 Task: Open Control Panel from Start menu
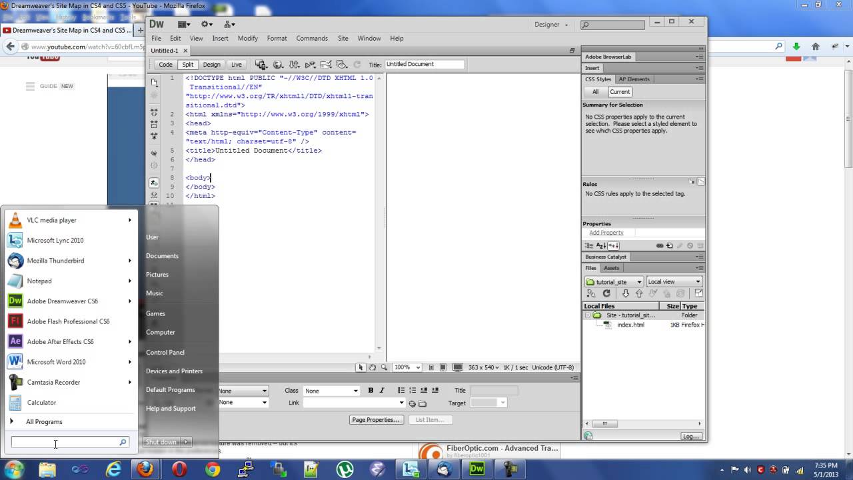click(165, 352)
